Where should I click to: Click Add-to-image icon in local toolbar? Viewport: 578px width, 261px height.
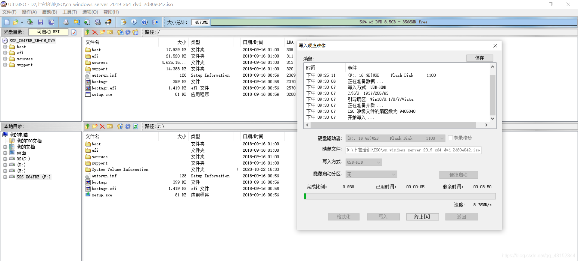120,126
